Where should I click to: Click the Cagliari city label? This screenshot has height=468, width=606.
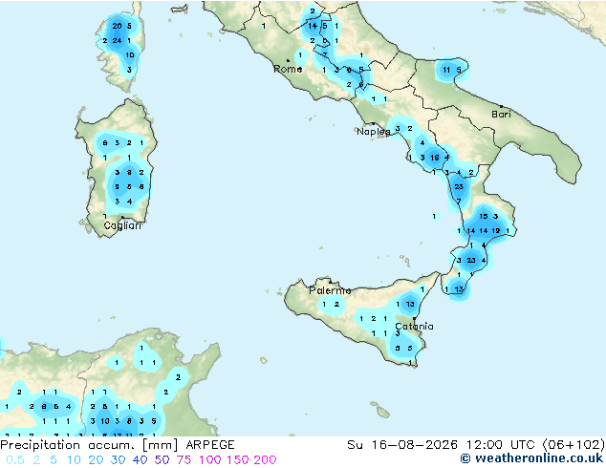point(122,225)
